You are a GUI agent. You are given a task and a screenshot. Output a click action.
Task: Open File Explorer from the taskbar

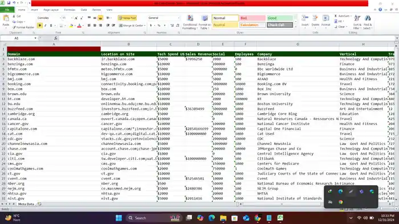pos(223,218)
